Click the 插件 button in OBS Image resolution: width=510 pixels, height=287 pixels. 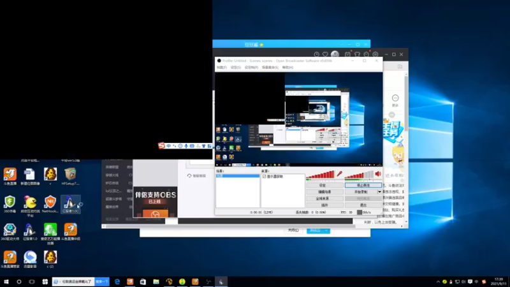324,205
